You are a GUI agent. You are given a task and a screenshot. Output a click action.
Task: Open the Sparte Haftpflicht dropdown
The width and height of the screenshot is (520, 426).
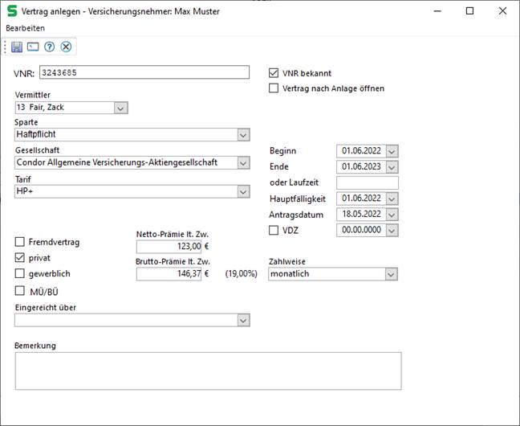(x=243, y=135)
